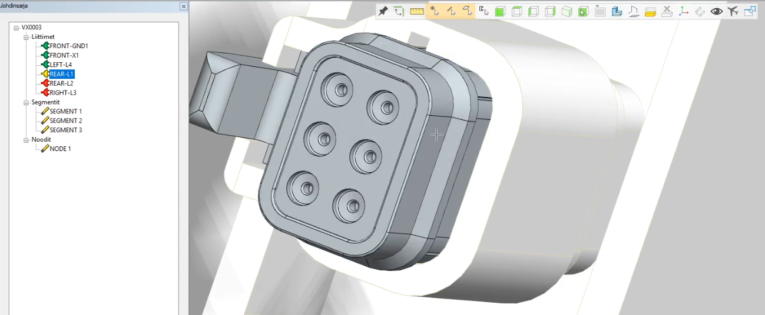Collapse the Liittimet branch
This screenshot has width=765, height=315.
(x=26, y=37)
